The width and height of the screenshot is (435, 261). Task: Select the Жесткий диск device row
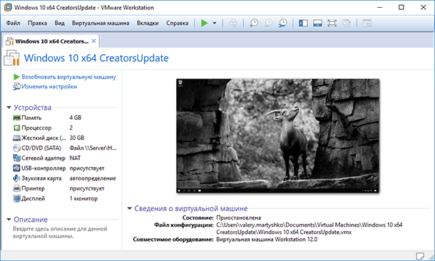[x=64, y=138]
